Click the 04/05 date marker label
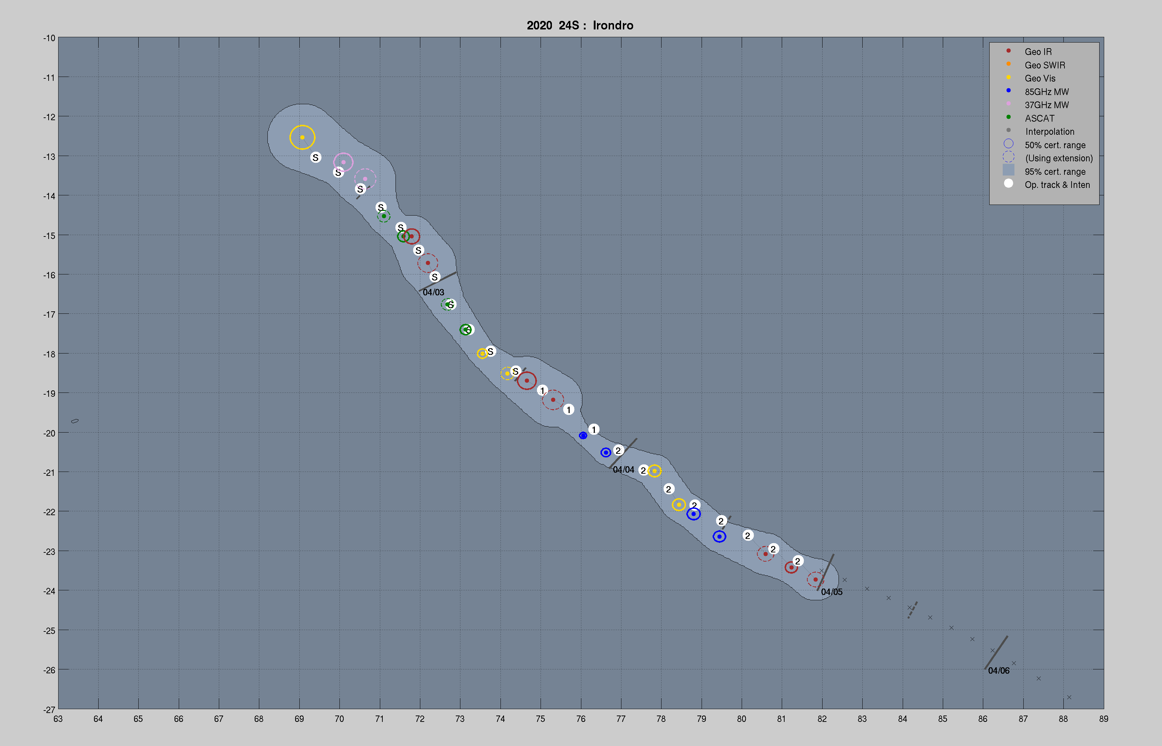1162x746 pixels. click(x=831, y=592)
